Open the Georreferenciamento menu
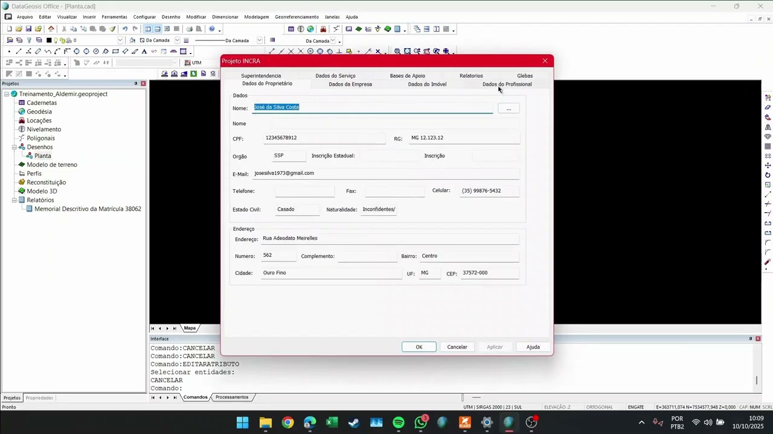 [x=297, y=17]
